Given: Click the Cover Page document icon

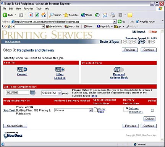Looking at the screenshot, I should [95, 110].
